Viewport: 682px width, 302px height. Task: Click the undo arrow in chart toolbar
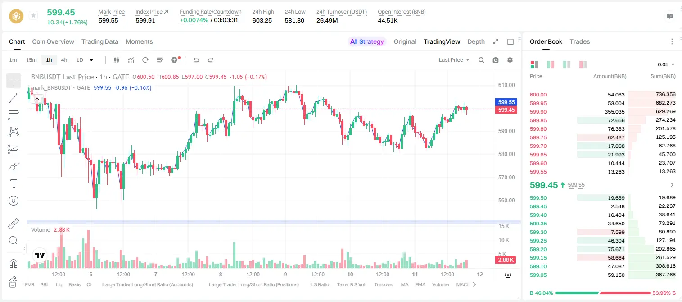click(196, 60)
